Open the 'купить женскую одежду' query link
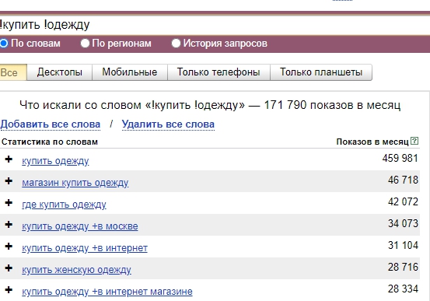The height and width of the screenshot is (301, 430). click(x=76, y=270)
